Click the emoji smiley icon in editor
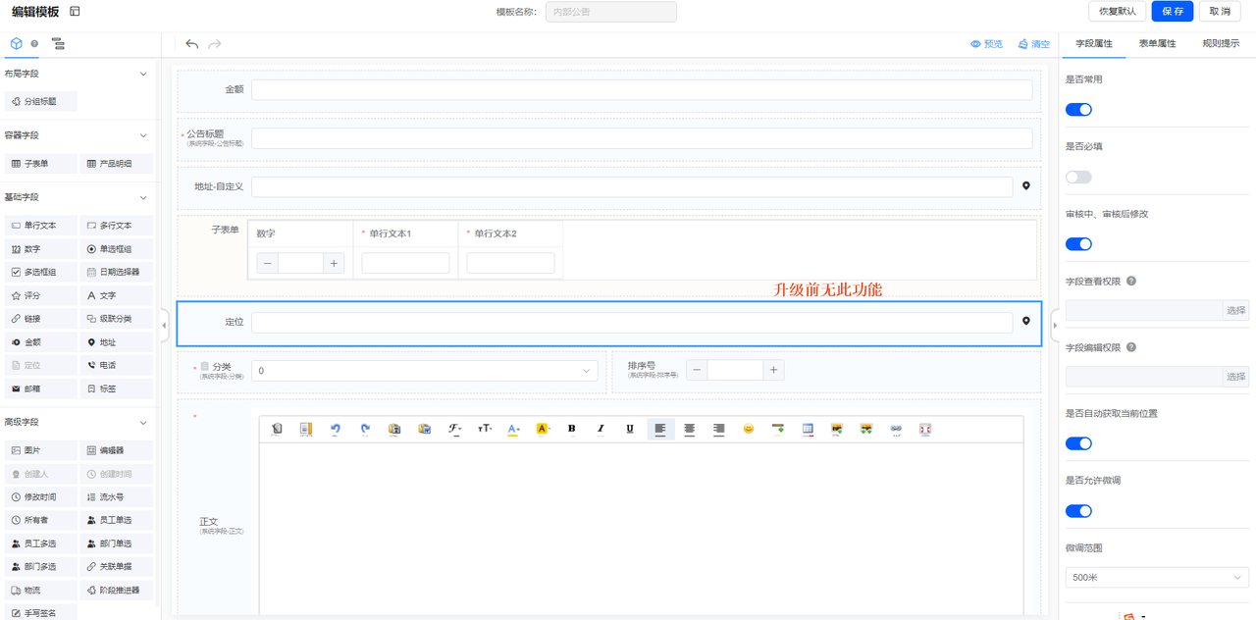This screenshot has height=620, width=1256. tap(748, 429)
